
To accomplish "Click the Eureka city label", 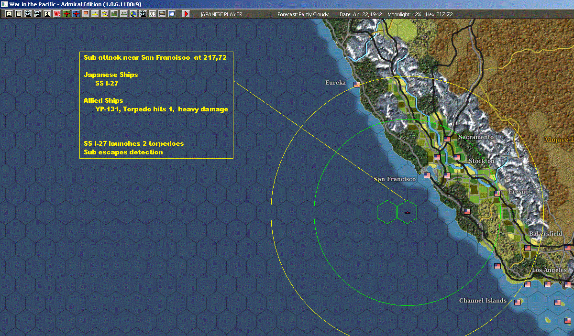I will coord(335,83).
